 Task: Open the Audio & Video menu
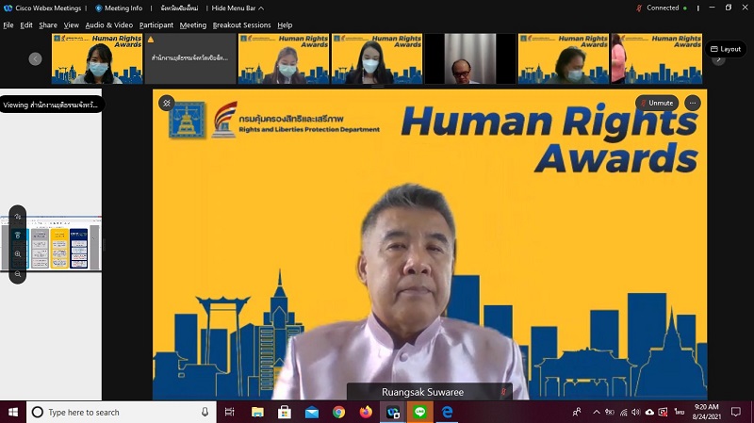click(x=108, y=25)
